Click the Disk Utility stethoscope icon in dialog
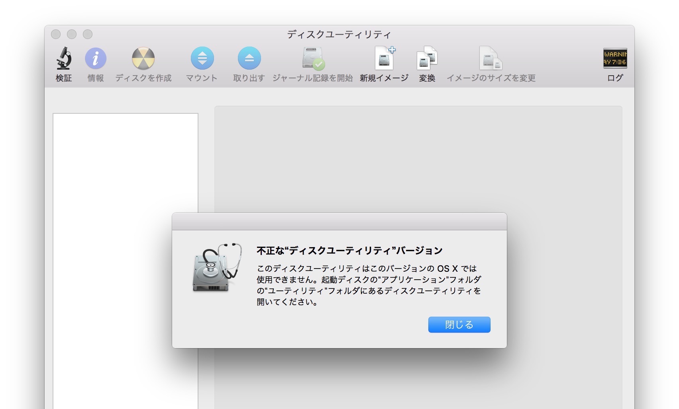 coord(217,268)
